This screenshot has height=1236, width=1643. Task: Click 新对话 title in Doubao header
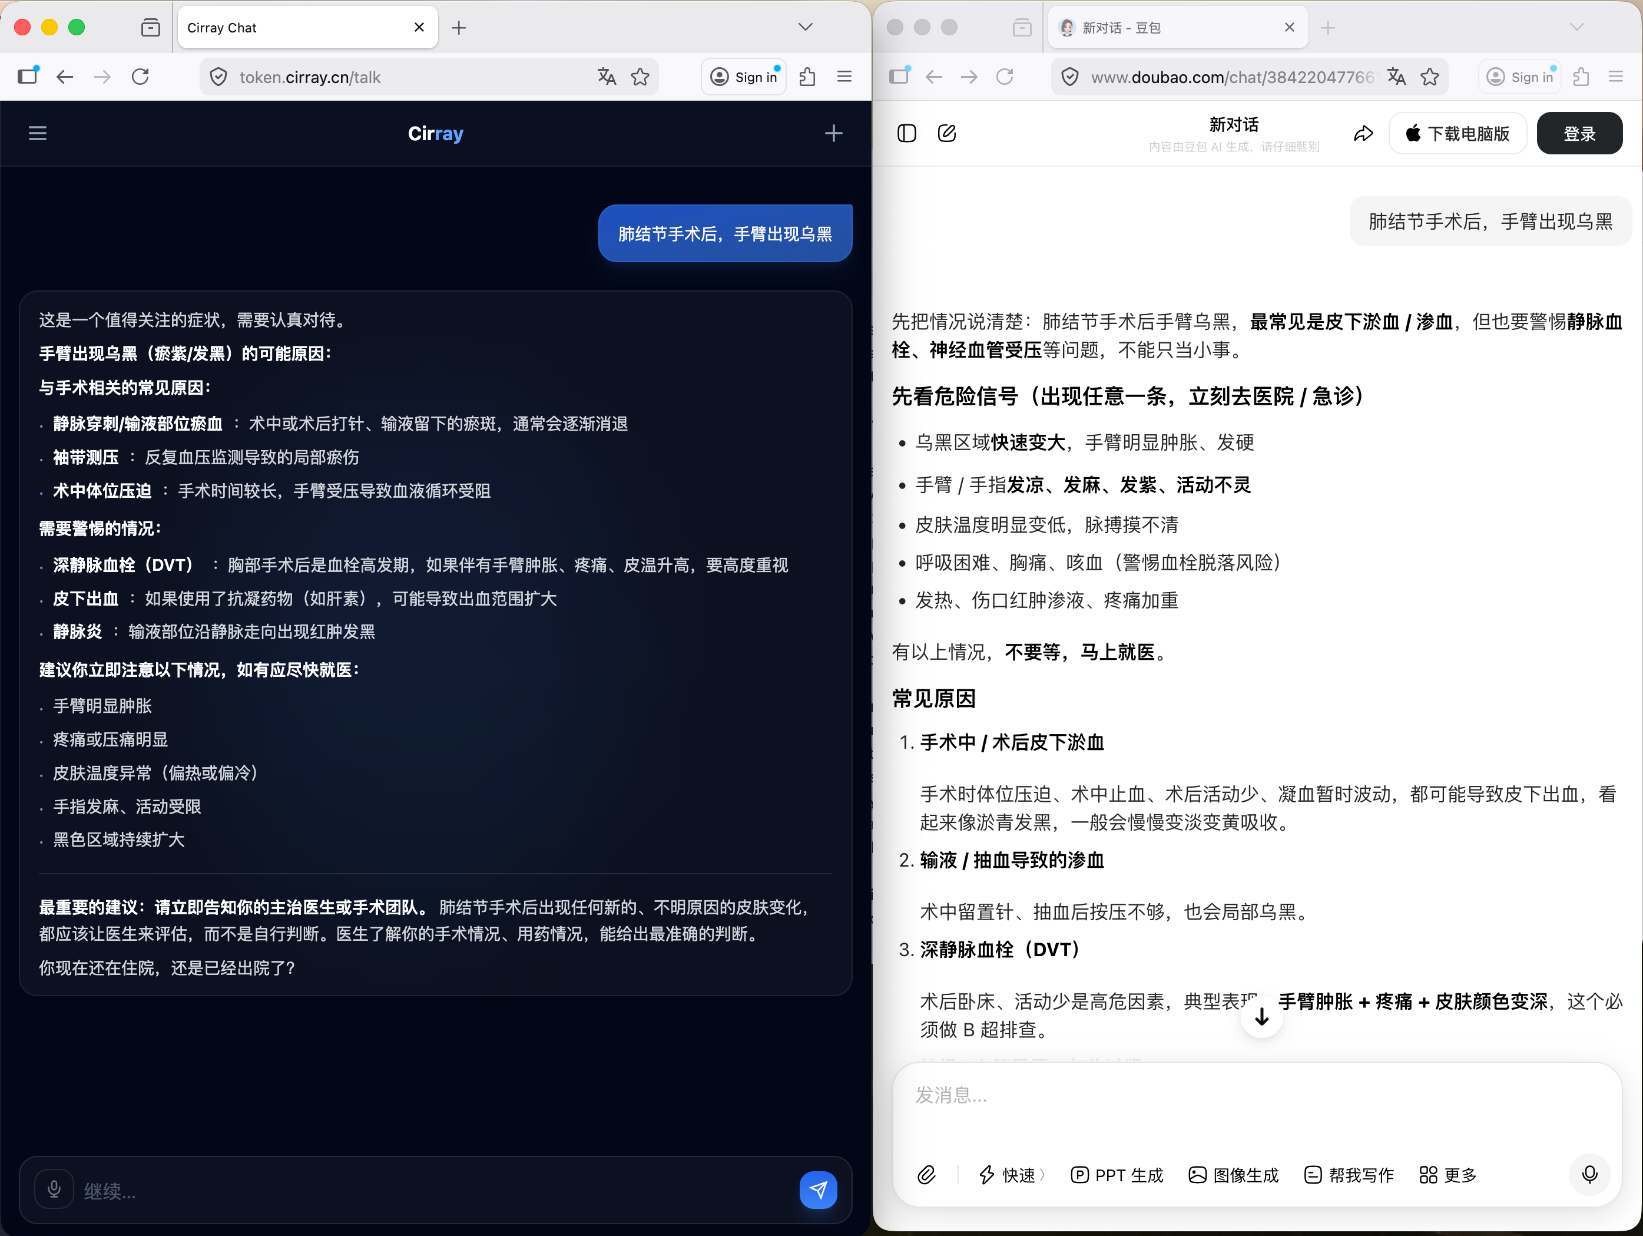click(1234, 124)
